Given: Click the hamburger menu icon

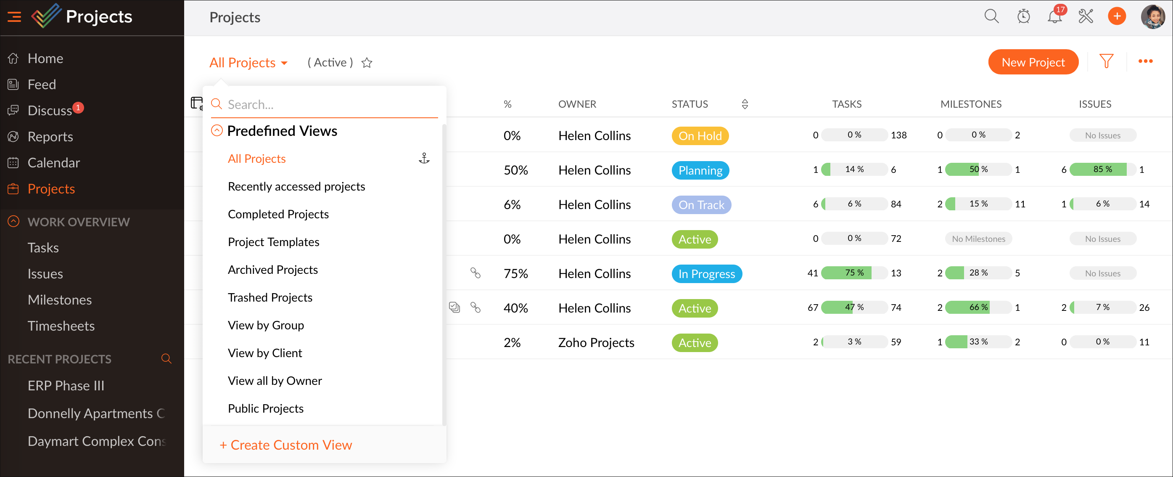Looking at the screenshot, I should [x=14, y=17].
